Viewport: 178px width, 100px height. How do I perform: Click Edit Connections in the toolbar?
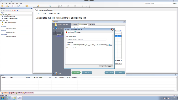coord(42,6)
